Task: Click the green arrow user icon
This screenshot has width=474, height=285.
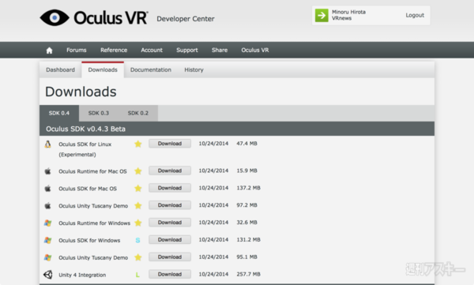Action: (x=322, y=15)
